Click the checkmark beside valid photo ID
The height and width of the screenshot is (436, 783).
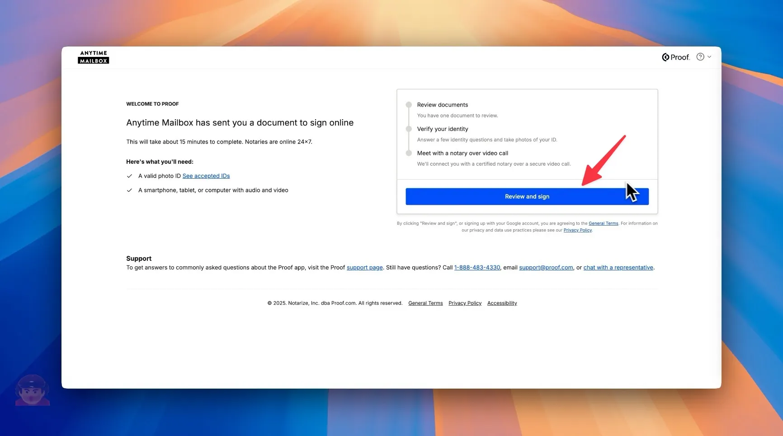[129, 176]
